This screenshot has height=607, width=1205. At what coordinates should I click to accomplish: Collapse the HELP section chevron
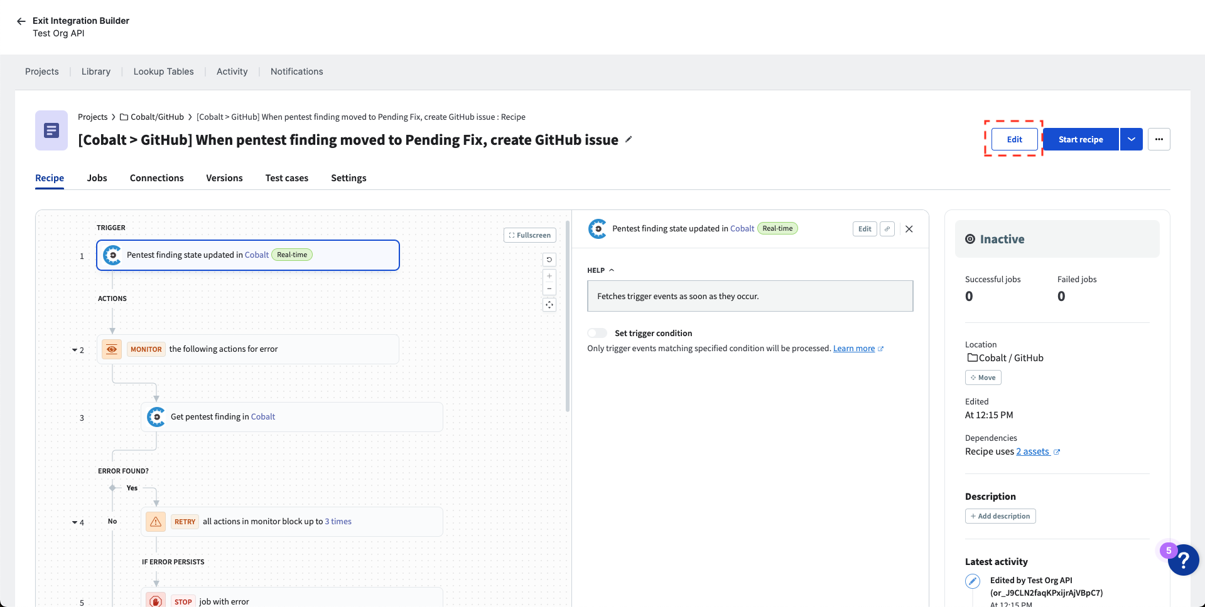tap(612, 270)
